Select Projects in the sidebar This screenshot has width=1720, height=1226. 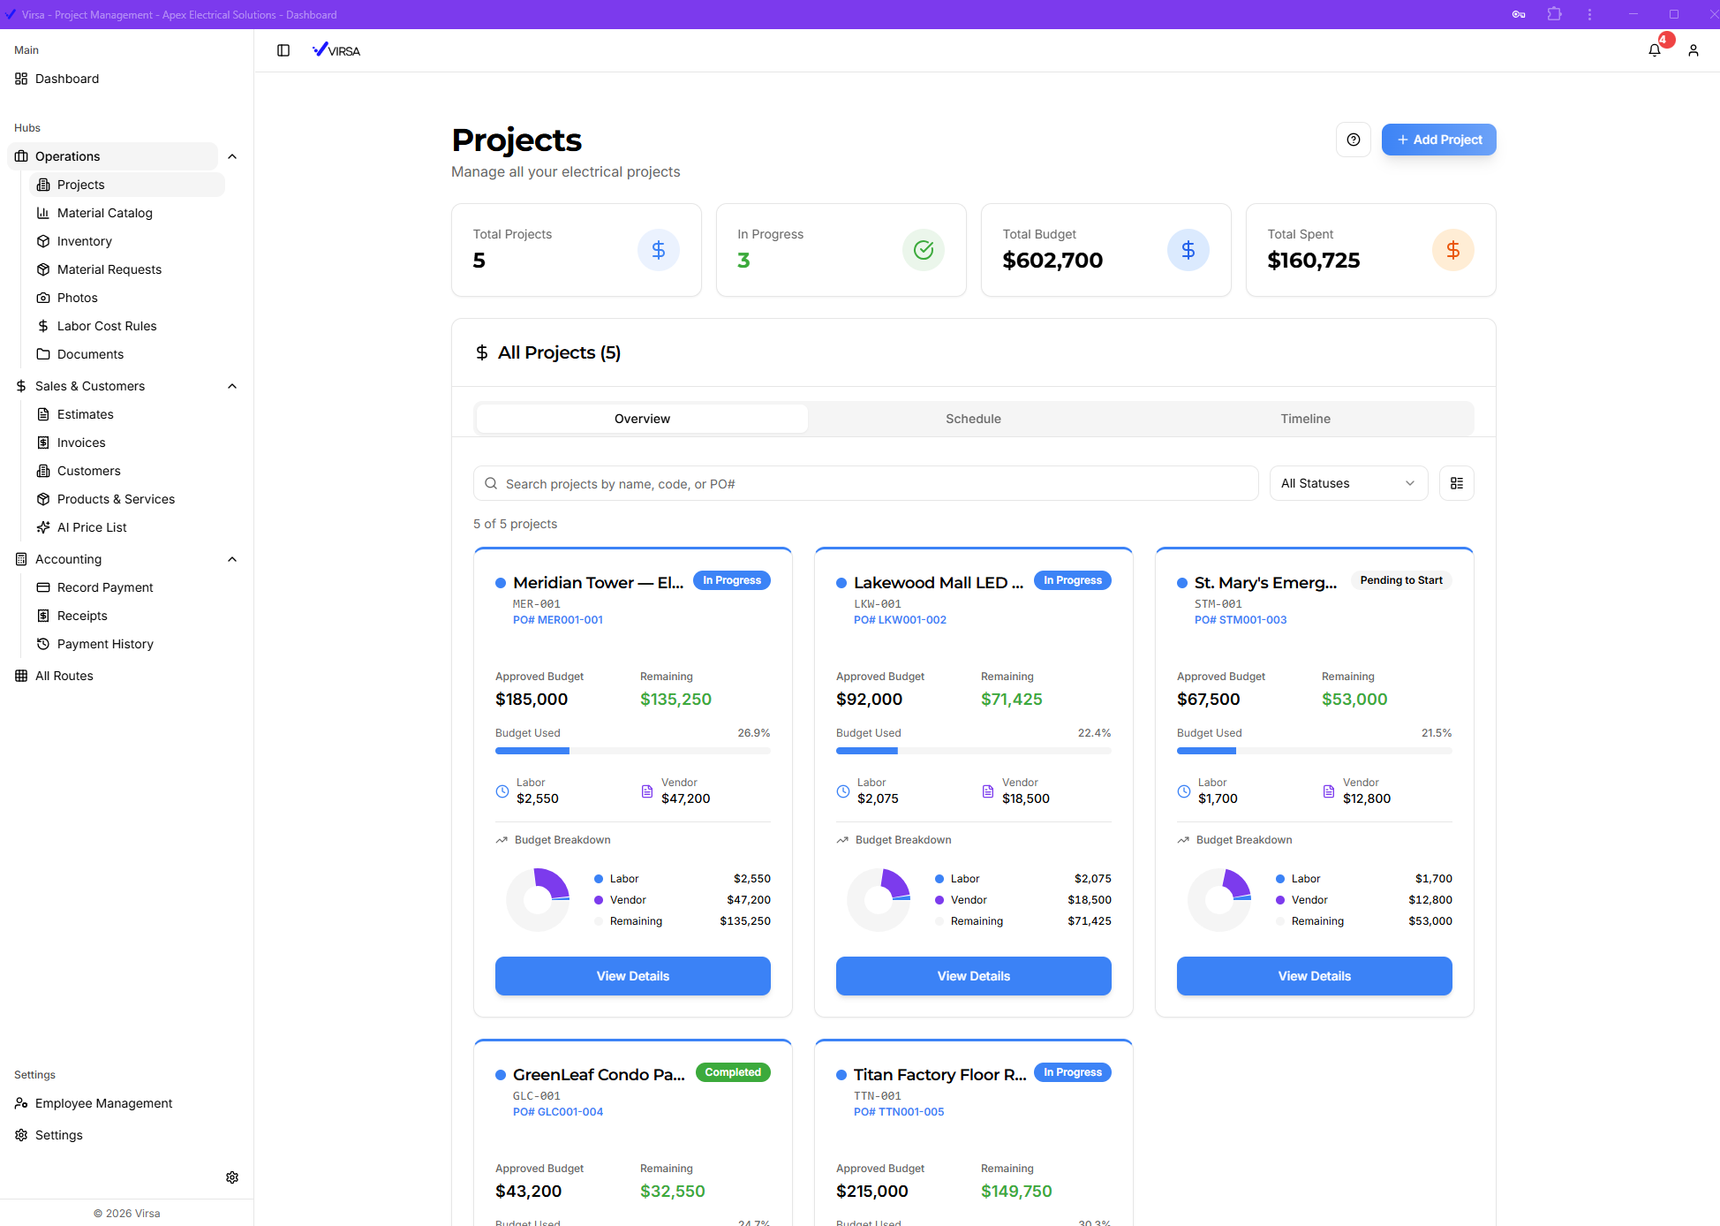126,185
